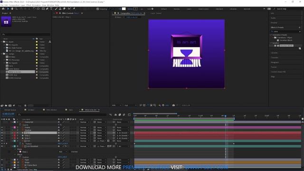
Task: Switch to the SH01 Motion timeline tab
Action: coord(52,110)
